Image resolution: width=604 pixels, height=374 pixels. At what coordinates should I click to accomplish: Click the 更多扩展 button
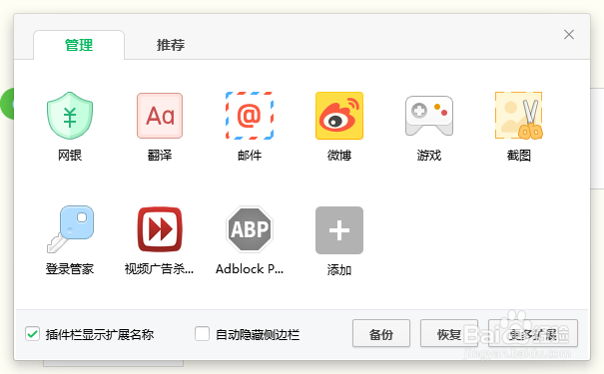(533, 333)
